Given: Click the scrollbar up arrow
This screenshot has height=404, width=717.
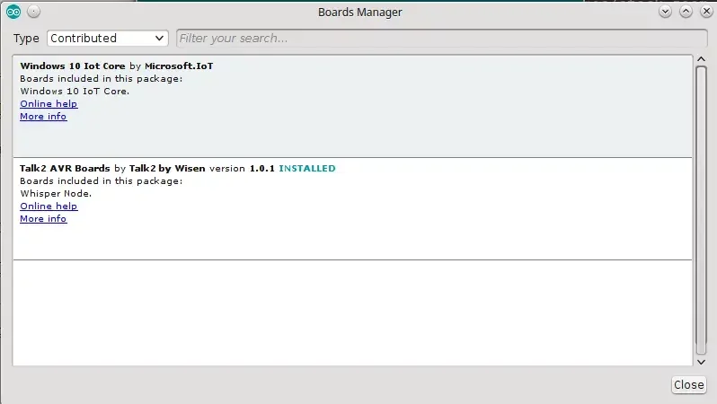Looking at the screenshot, I should (x=701, y=59).
